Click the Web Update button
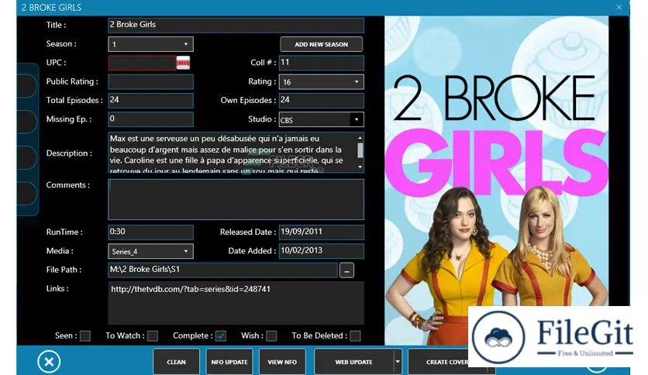 tap(353, 362)
